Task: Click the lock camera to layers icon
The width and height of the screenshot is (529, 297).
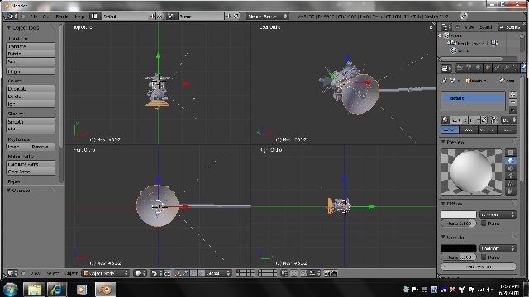Action: point(284,273)
